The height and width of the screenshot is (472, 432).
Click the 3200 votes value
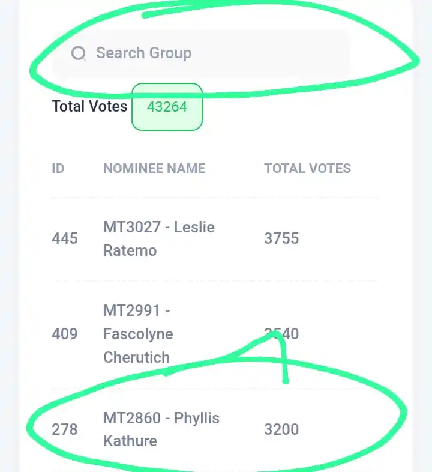click(x=281, y=429)
